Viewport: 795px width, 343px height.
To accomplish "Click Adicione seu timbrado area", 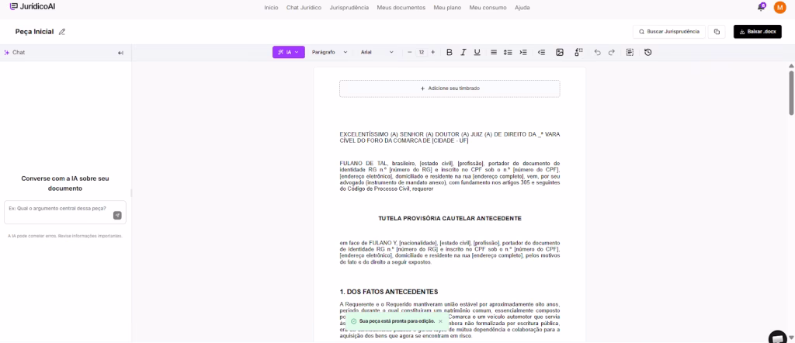I will [x=450, y=88].
